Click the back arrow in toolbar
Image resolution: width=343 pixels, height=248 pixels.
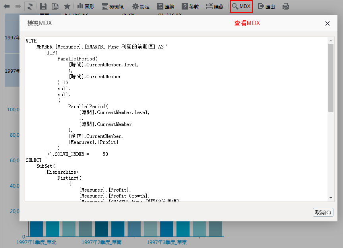coord(7,6)
